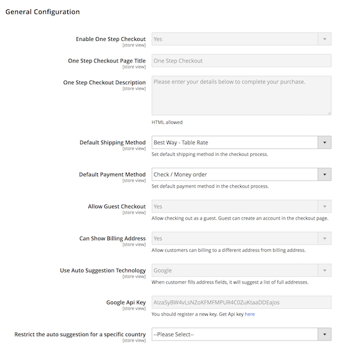Open the Default Shipping Method dropdown

coord(241,142)
